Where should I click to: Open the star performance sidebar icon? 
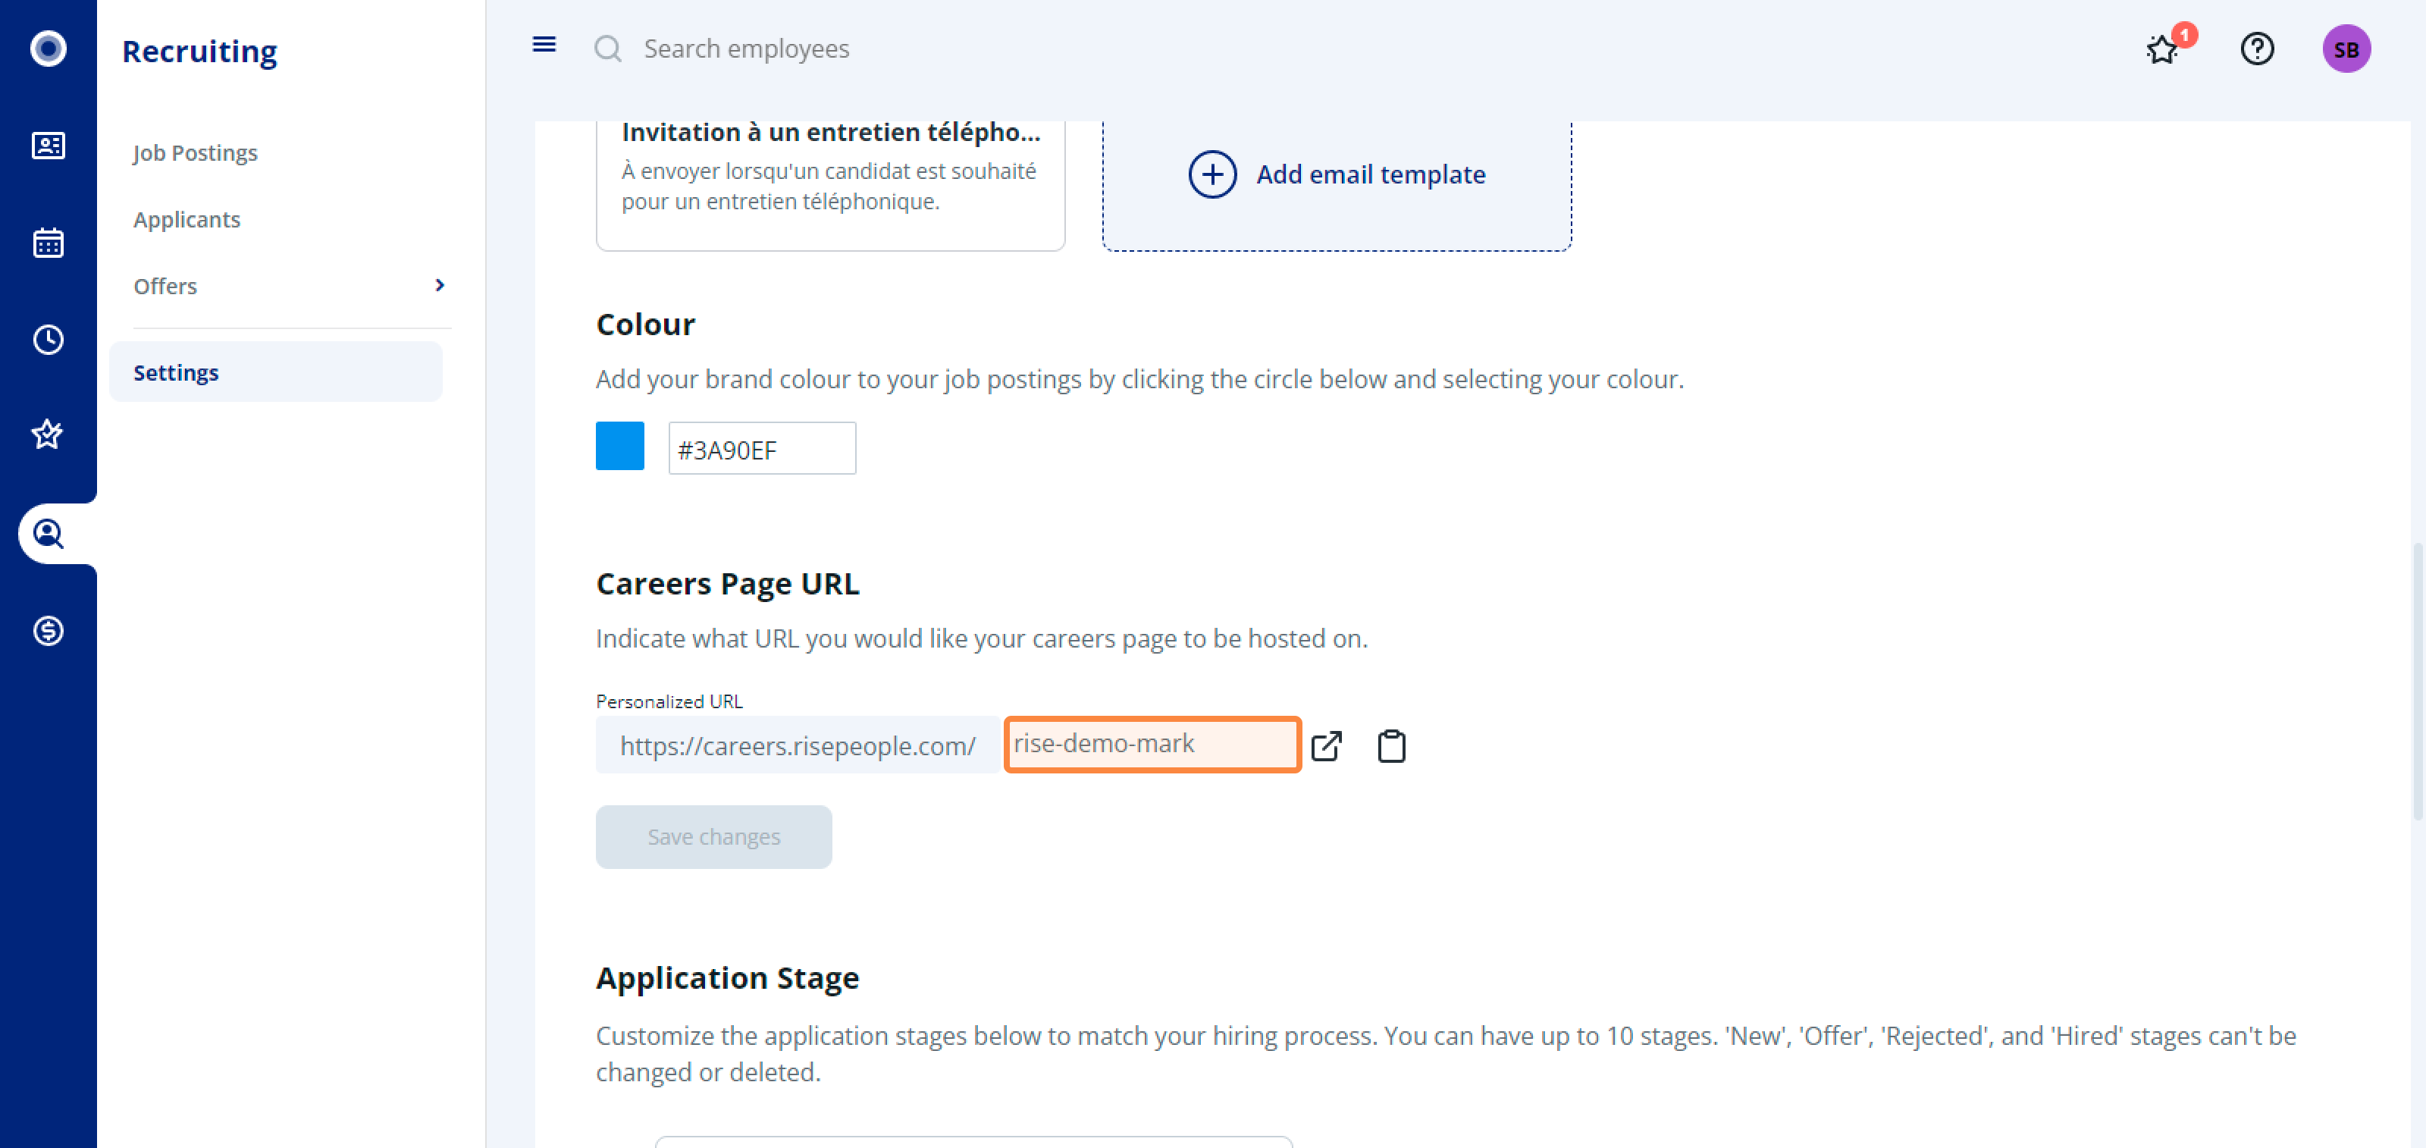[48, 435]
